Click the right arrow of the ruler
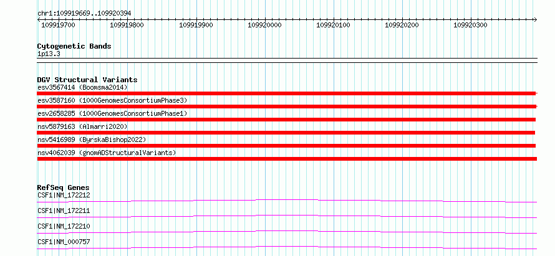 coord(535,19)
